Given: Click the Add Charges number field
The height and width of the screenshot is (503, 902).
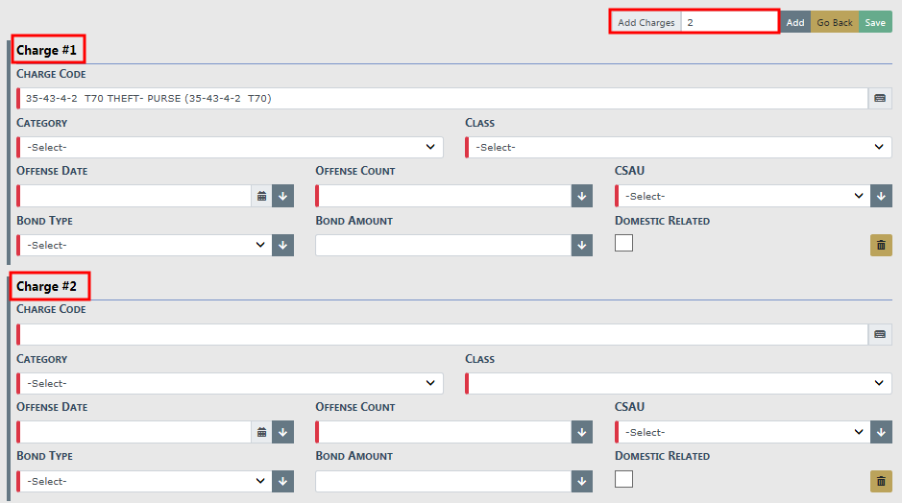Looking at the screenshot, I should pyautogui.click(x=729, y=22).
